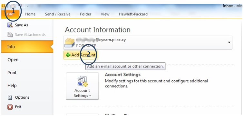Open the Account Settings dropdown button
Viewport: 244px width, 117px height.
tap(82, 86)
